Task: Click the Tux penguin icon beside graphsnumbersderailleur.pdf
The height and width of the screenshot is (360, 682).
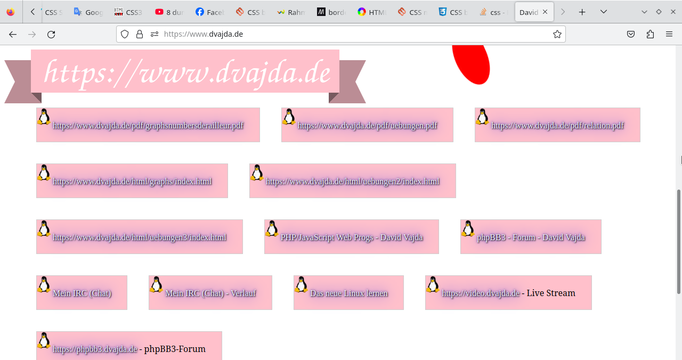Action: 44,118
